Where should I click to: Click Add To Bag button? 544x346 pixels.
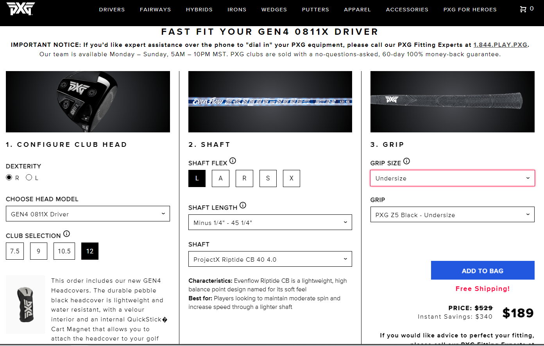tap(483, 270)
